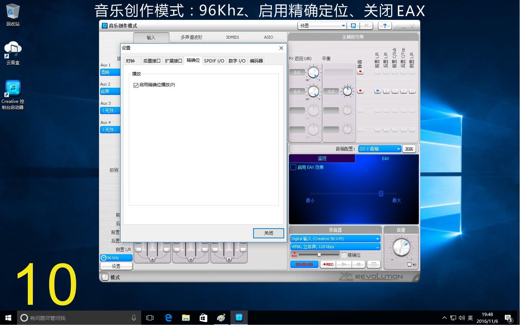Open Creative console launcher desktop icon

click(13, 95)
